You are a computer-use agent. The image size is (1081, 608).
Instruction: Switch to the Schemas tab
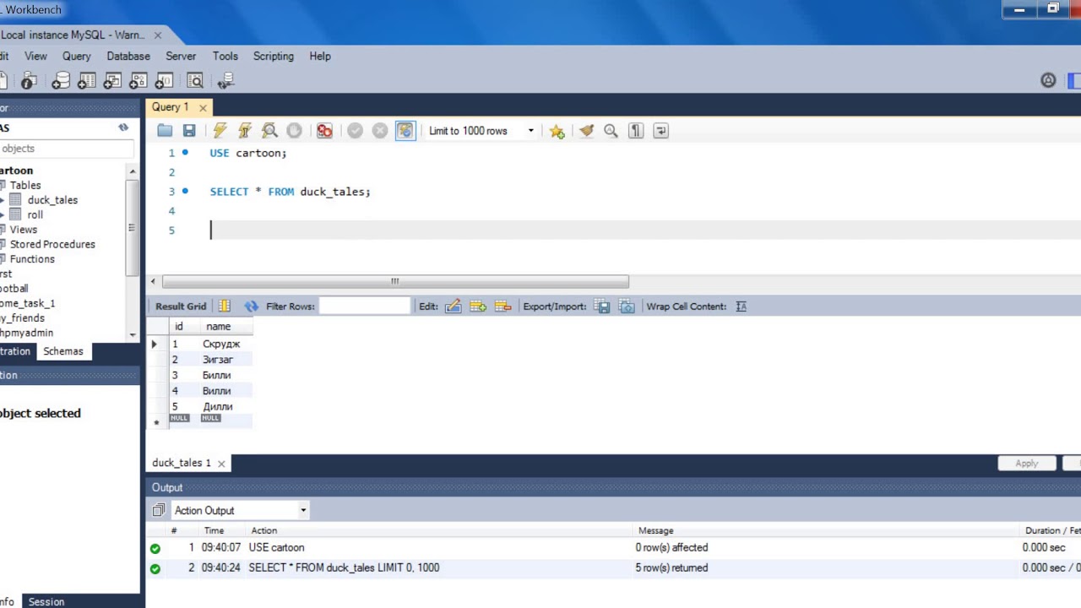click(x=63, y=351)
